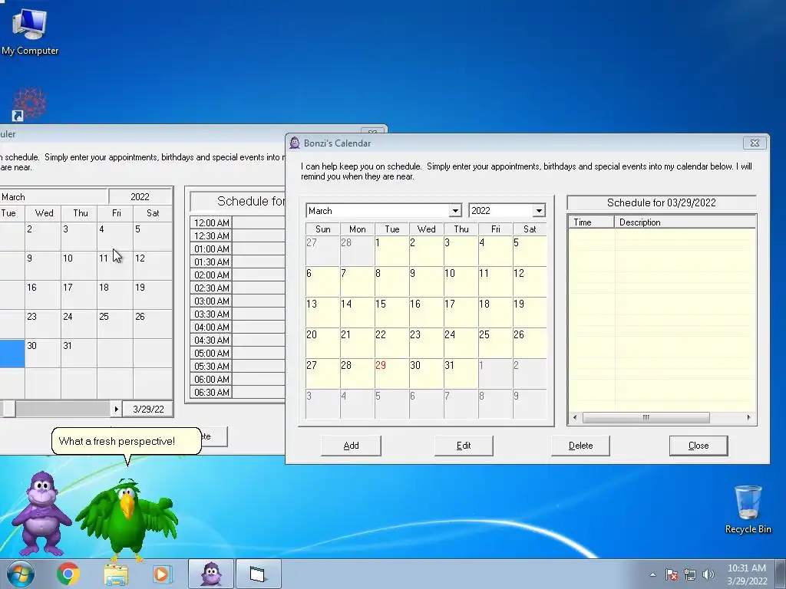Viewport: 786px width, 589px height.
Task: Click the Description column header
Action: click(685, 222)
